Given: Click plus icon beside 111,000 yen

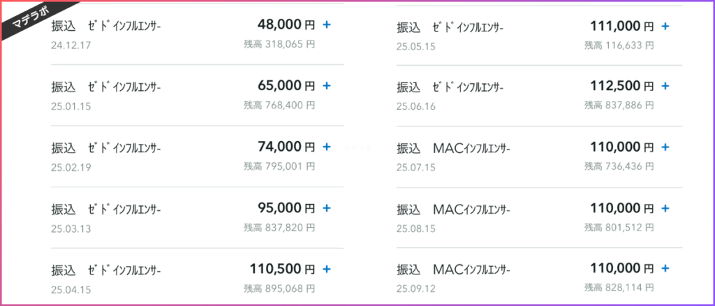Looking at the screenshot, I should (665, 26).
